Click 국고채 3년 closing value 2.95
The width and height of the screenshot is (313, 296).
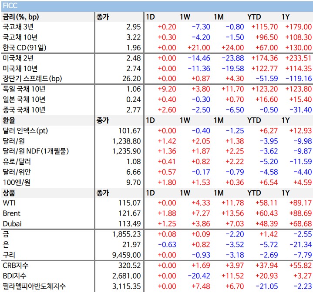point(134,27)
